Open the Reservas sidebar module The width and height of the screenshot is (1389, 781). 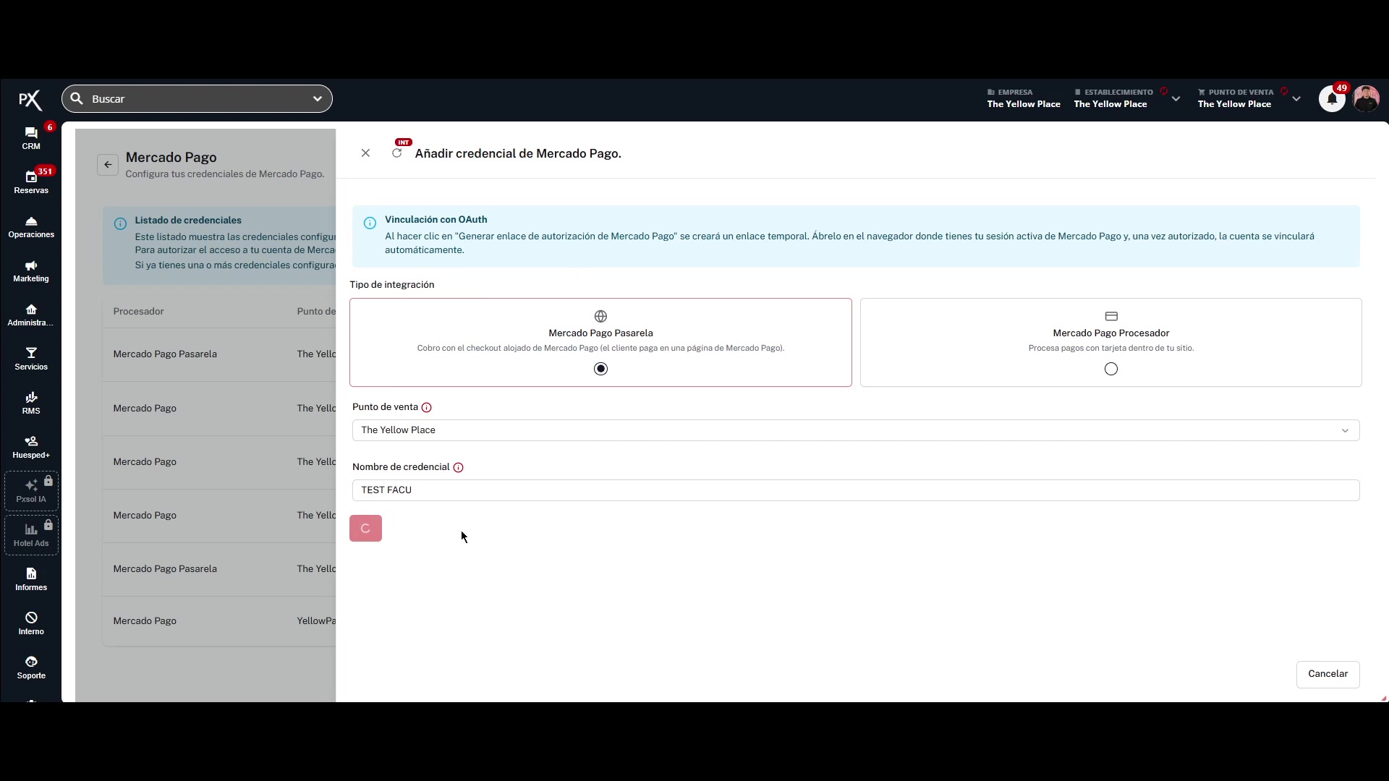(x=31, y=182)
